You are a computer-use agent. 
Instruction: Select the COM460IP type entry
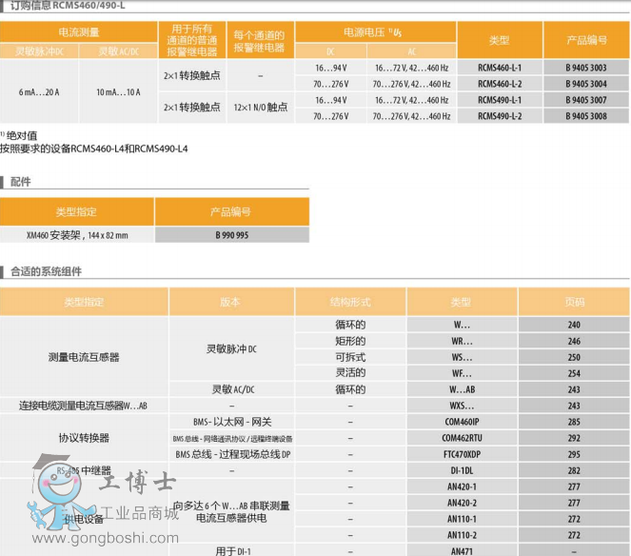[461, 421]
